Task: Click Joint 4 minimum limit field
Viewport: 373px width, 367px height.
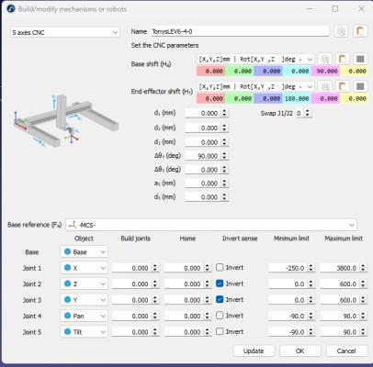Action: click(288, 316)
